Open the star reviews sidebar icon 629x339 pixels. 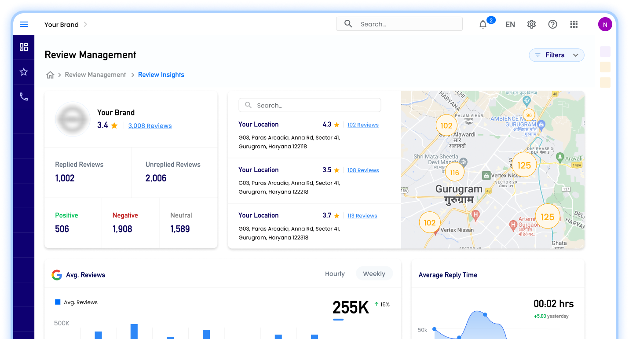24,72
